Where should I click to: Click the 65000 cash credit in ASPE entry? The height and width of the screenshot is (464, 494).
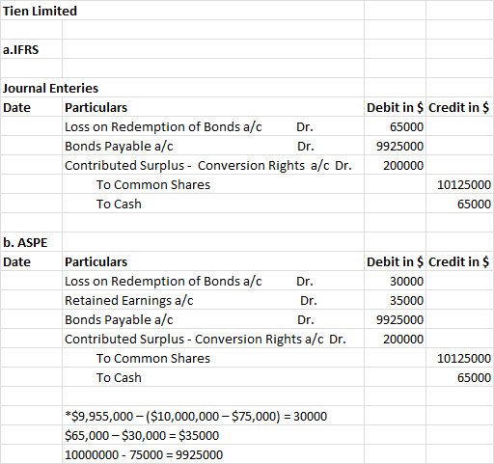pos(460,377)
